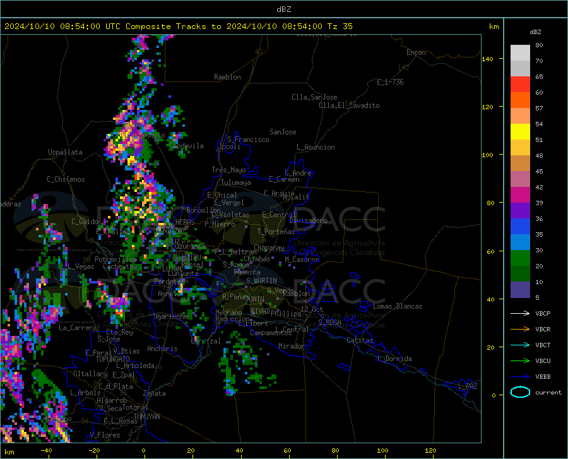Click the 'dBZ' title at top
Image resolution: width=568 pixels, height=459 pixels.
(283, 9)
